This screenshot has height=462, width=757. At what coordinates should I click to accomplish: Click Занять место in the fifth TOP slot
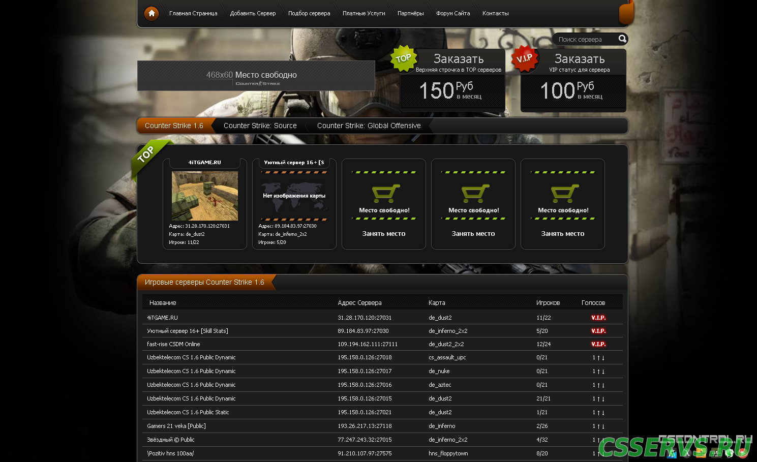click(x=563, y=234)
